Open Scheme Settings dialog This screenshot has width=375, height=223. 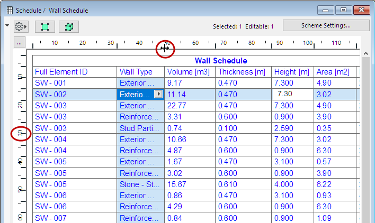click(325, 25)
